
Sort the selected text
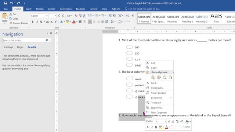coord(127,16)
